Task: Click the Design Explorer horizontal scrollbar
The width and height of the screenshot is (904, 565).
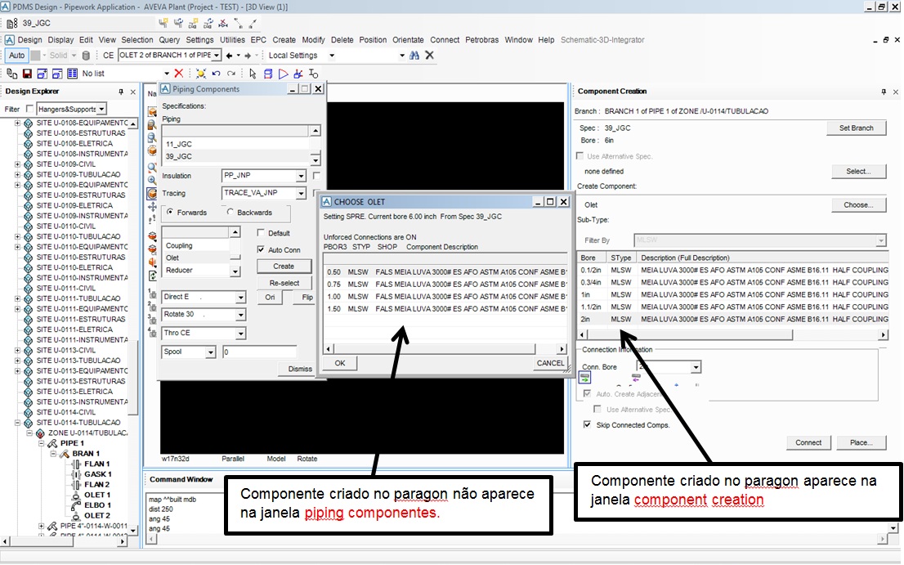Action: click(x=64, y=541)
